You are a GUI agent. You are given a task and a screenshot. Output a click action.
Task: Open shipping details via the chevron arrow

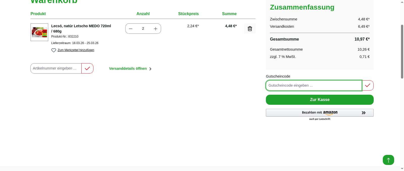pyautogui.click(x=150, y=69)
